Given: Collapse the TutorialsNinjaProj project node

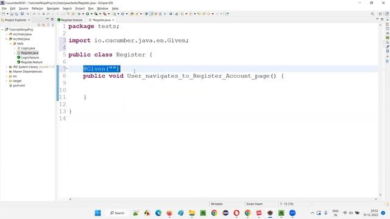Looking at the screenshot, I should (x=2, y=30).
